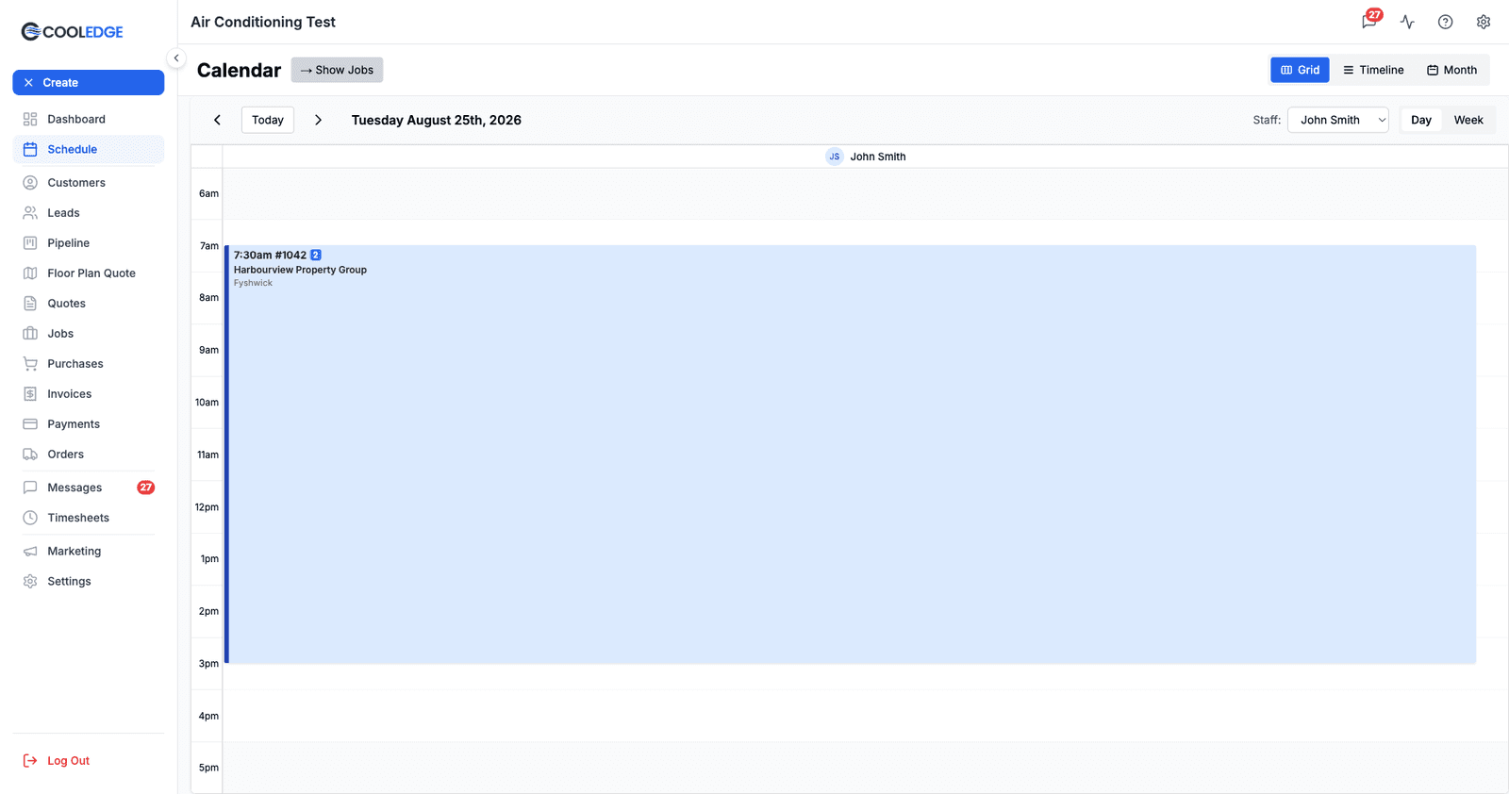Open the activity pulse icon
This screenshot has width=1509, height=794.
1407,22
